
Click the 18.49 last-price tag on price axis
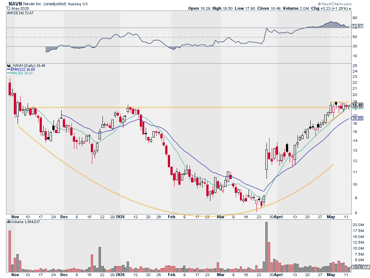tap(357, 105)
